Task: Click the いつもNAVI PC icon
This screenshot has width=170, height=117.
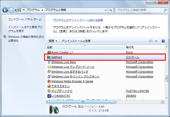Action: (x=49, y=96)
